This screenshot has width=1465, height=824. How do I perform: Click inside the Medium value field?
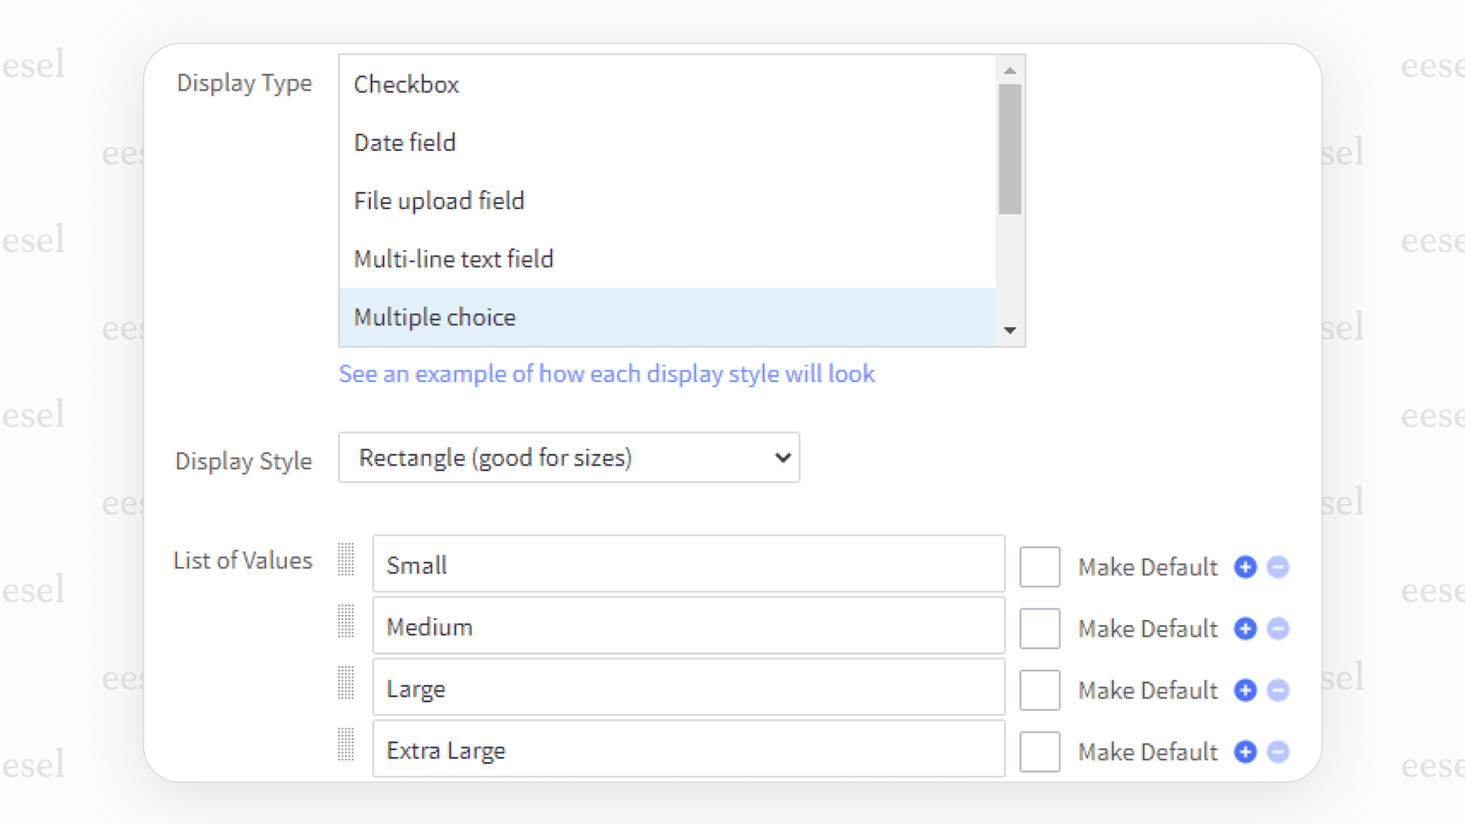pyautogui.click(x=689, y=626)
